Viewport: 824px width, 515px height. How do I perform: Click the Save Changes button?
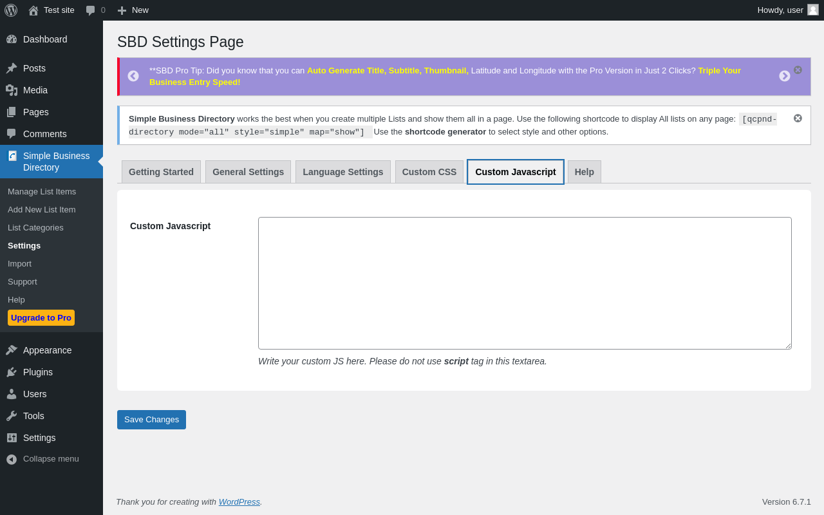pyautogui.click(x=151, y=420)
